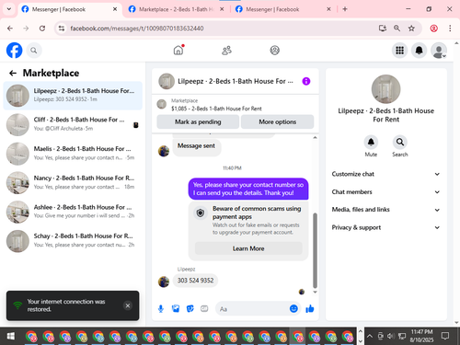This screenshot has height=345, width=460.
Task: Reload the page with the refresh icon
Action: point(42,29)
